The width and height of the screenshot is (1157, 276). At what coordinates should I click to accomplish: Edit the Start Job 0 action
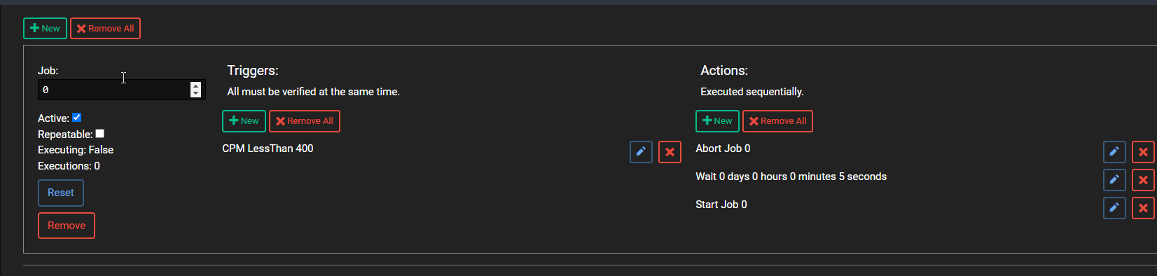coord(1114,207)
